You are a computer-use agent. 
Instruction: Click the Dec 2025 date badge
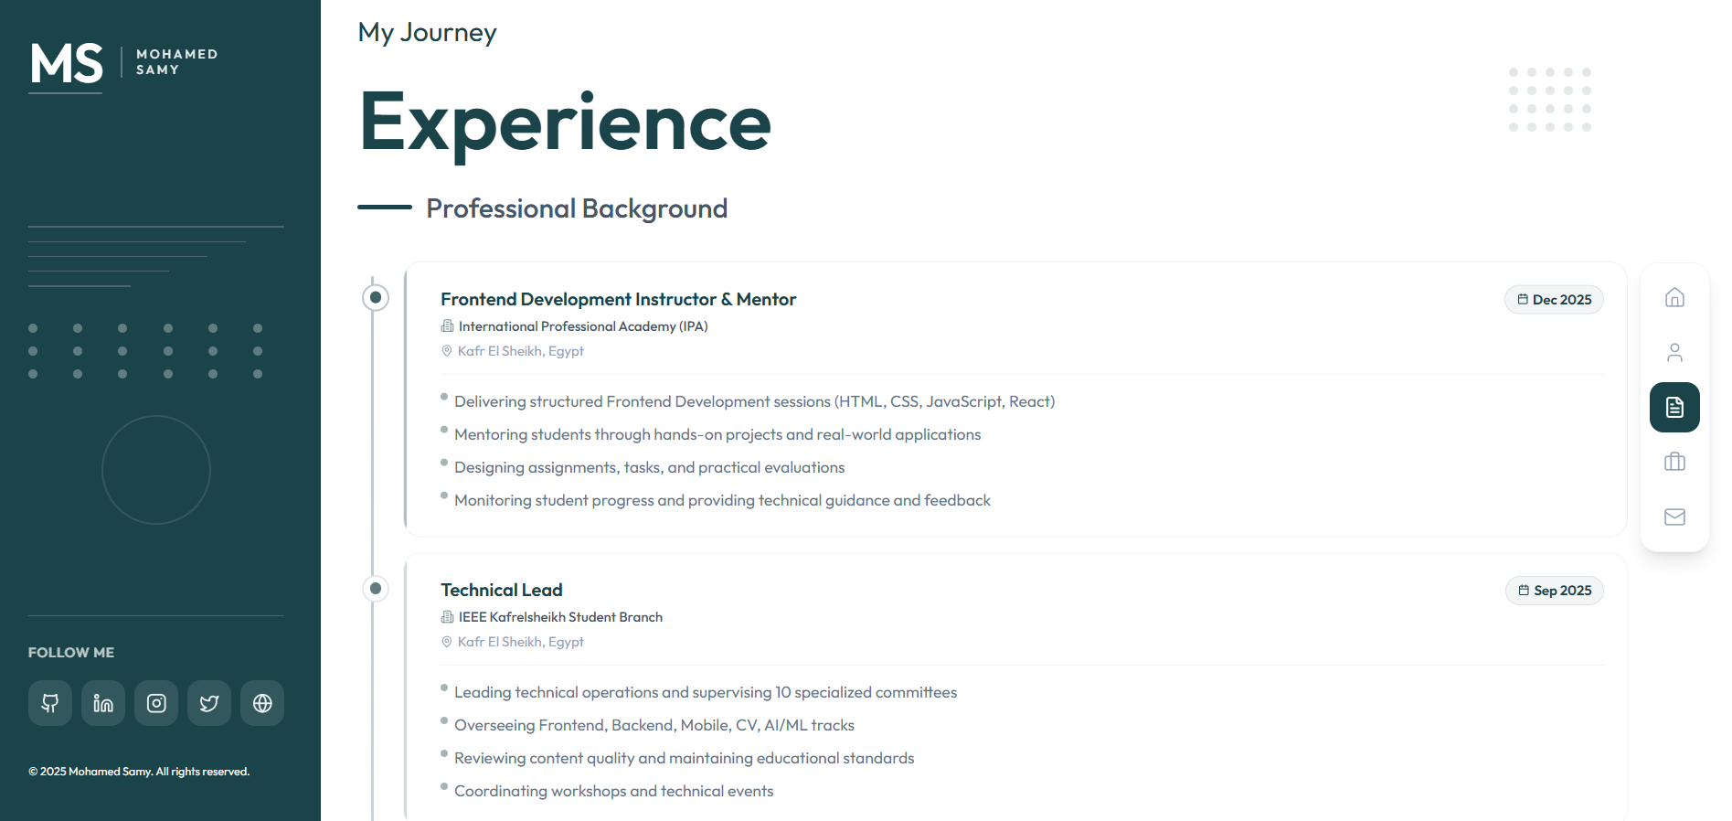[x=1554, y=300]
